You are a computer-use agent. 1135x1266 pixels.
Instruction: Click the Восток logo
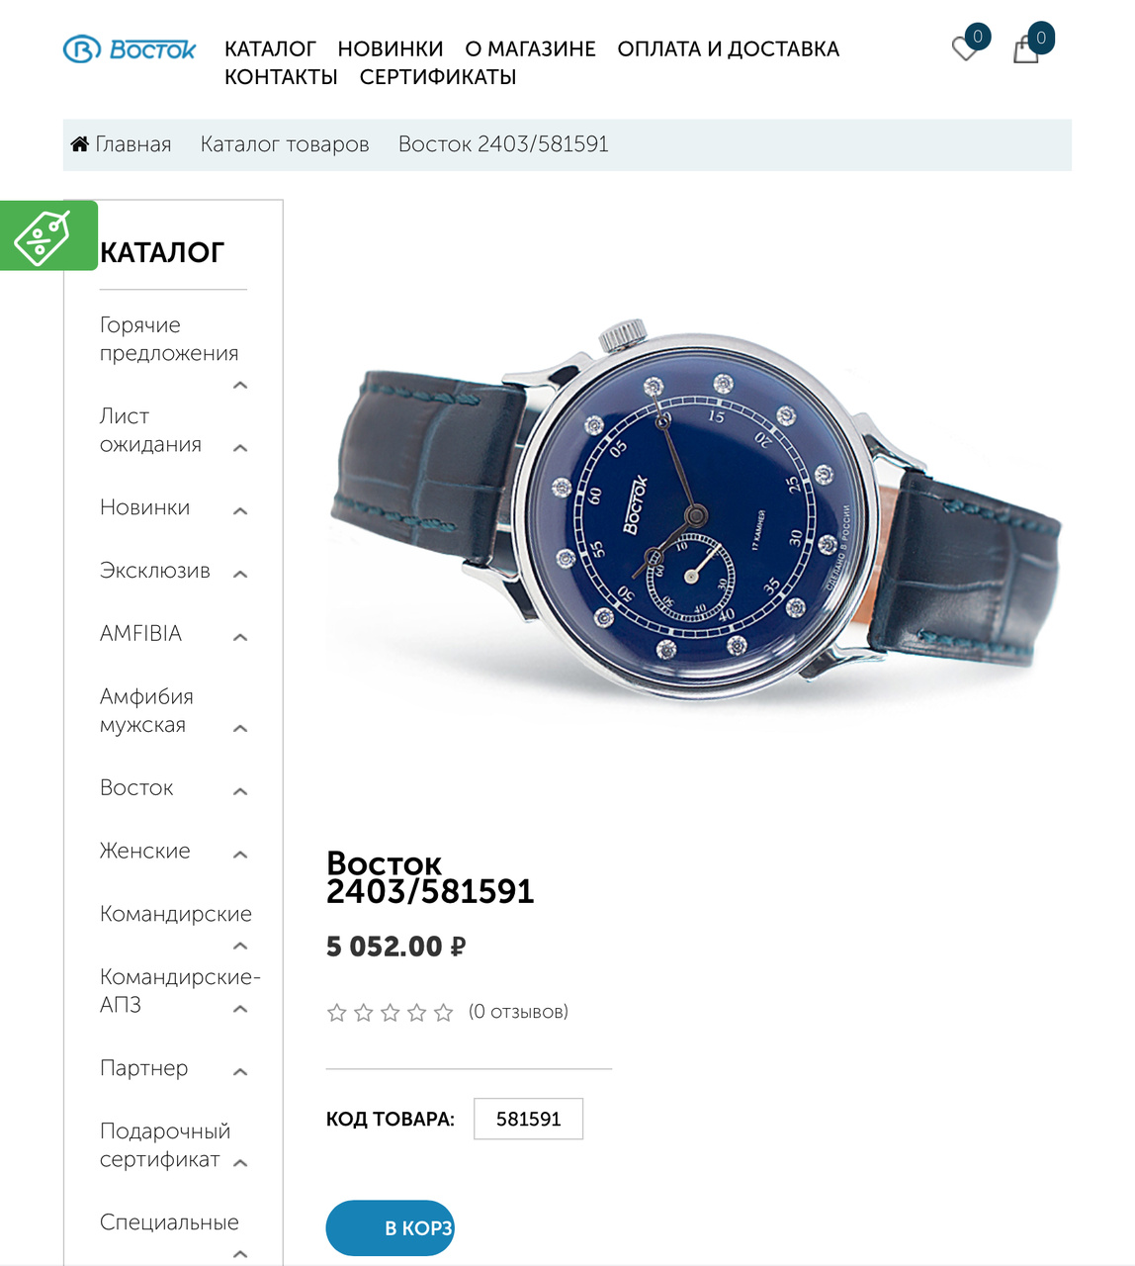click(x=130, y=48)
